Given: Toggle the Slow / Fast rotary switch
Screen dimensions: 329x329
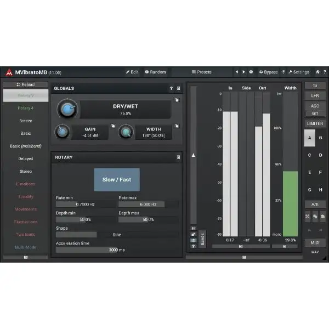Looking at the screenshot, I should click(x=117, y=179).
